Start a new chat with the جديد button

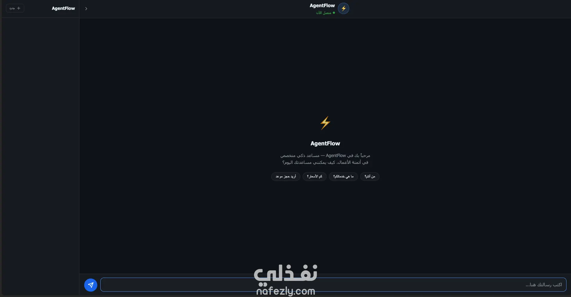point(15,8)
